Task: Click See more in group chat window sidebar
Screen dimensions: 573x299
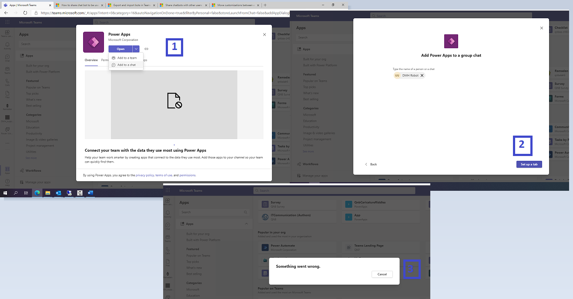Action: [x=308, y=151]
